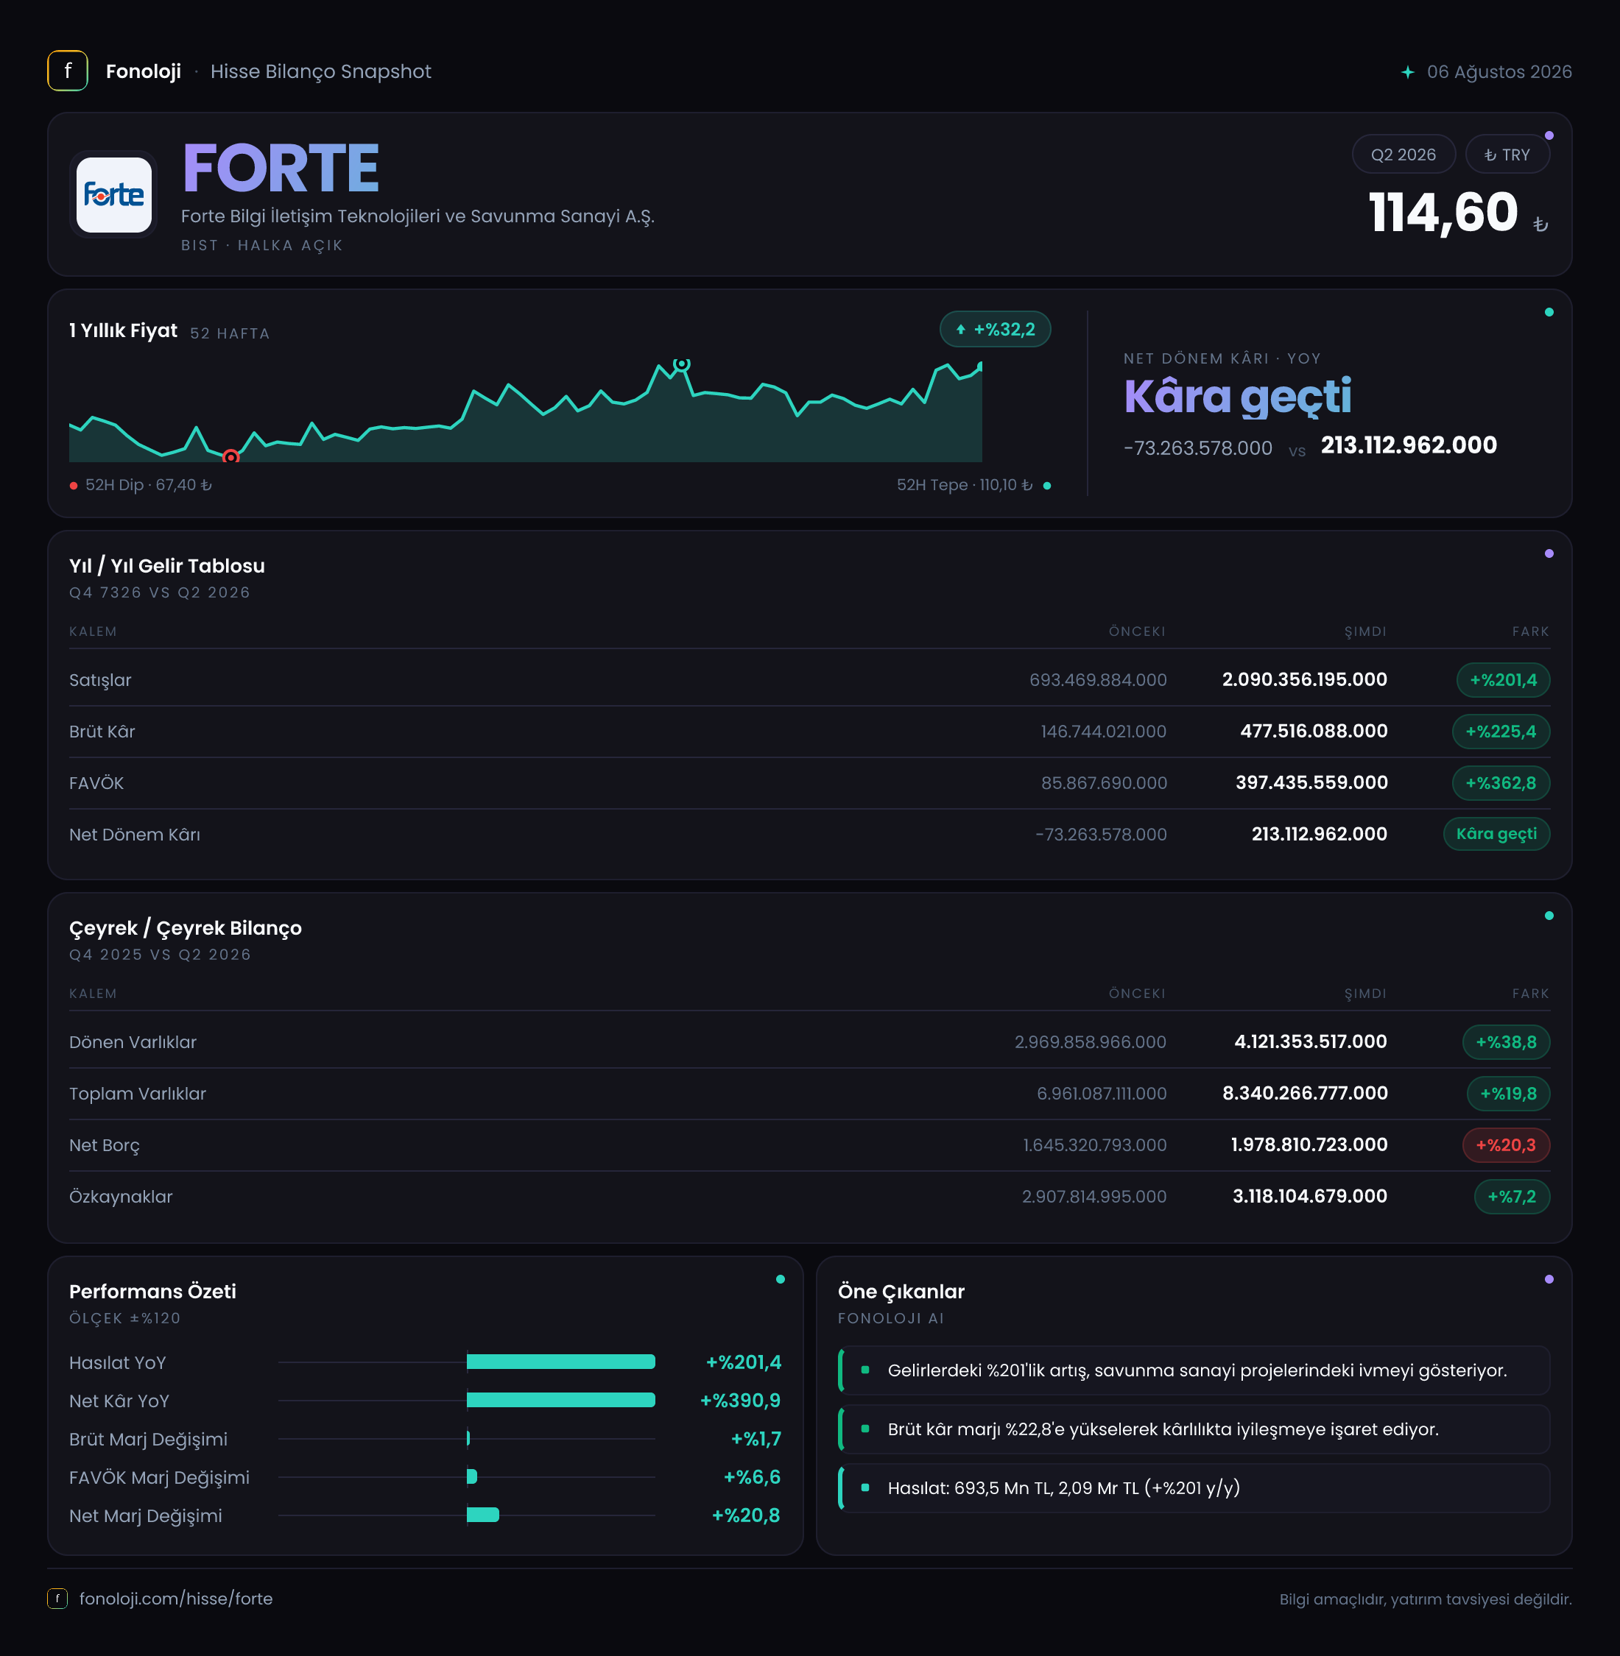Select the TRY currency pill
This screenshot has width=1620, height=1656.
(1507, 155)
